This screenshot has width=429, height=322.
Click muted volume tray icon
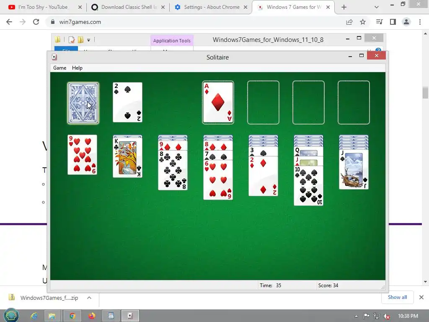[x=387, y=316]
